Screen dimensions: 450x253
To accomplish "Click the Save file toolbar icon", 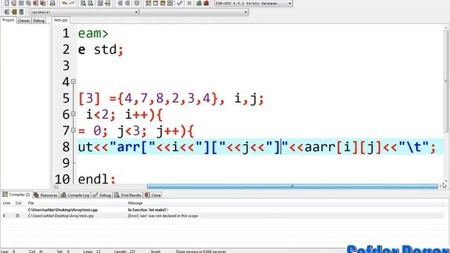I will click(x=21, y=3).
